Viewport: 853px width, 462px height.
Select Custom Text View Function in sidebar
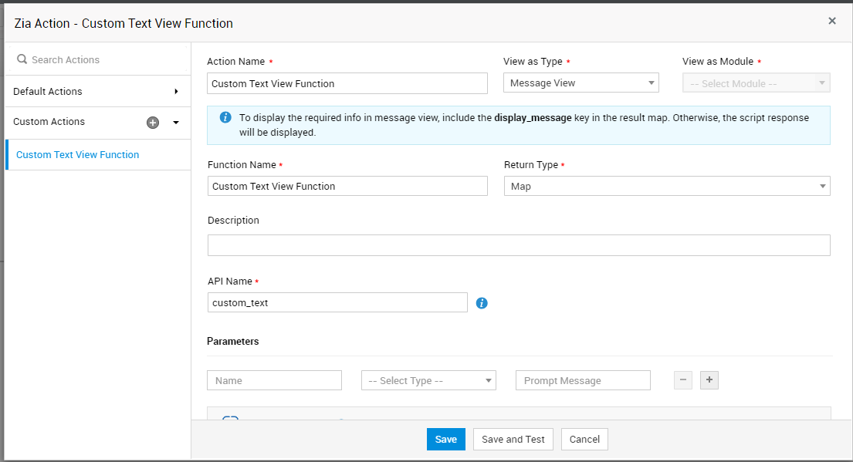[x=78, y=155]
